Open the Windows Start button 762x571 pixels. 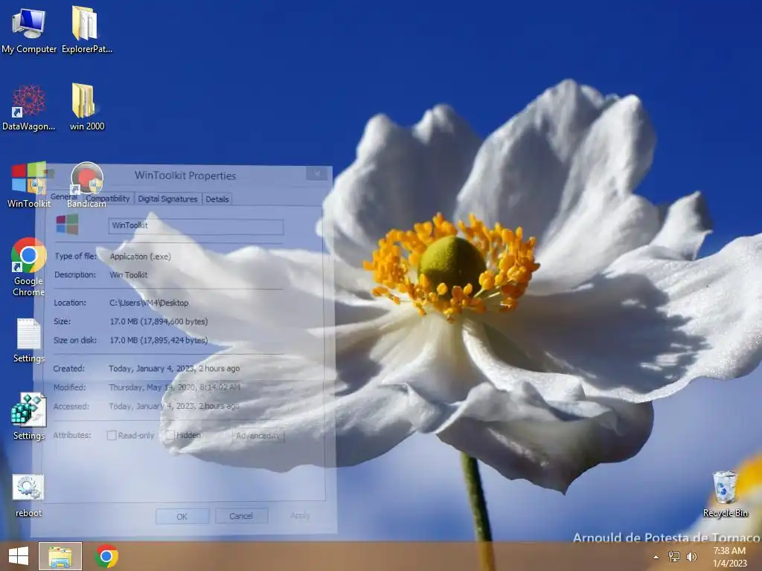(19, 556)
